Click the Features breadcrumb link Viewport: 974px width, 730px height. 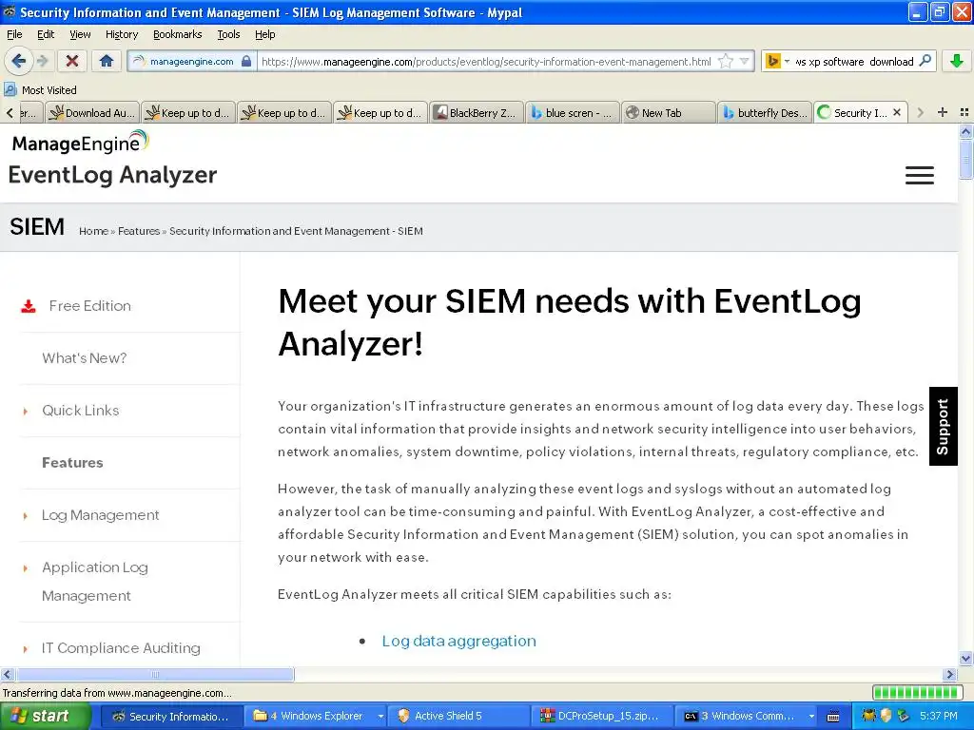pos(139,231)
